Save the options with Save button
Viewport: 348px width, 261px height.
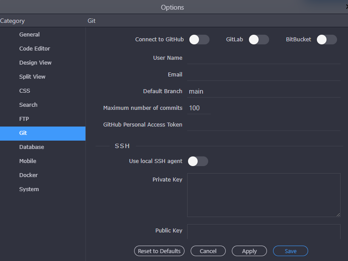coord(290,251)
